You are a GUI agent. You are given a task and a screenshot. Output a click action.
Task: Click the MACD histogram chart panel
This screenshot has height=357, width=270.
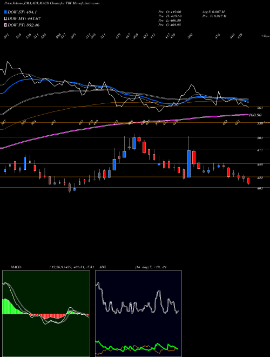pyautogui.click(x=46, y=314)
